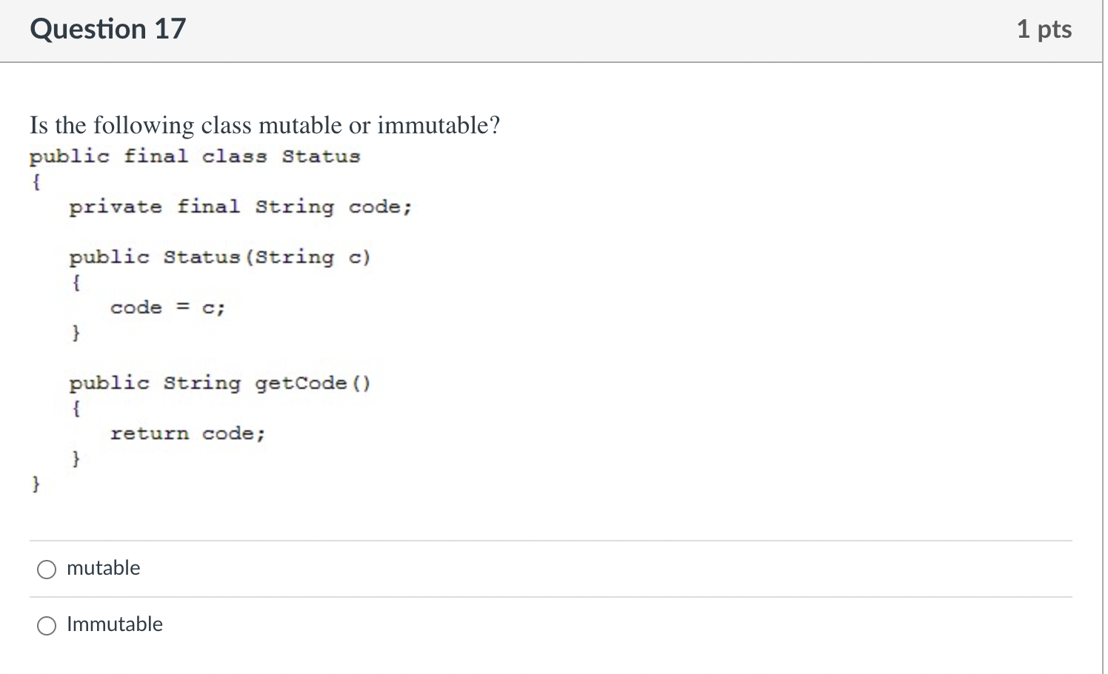Click the word "immutable?" in the prompt
This screenshot has height=674, width=1108.
pos(438,125)
